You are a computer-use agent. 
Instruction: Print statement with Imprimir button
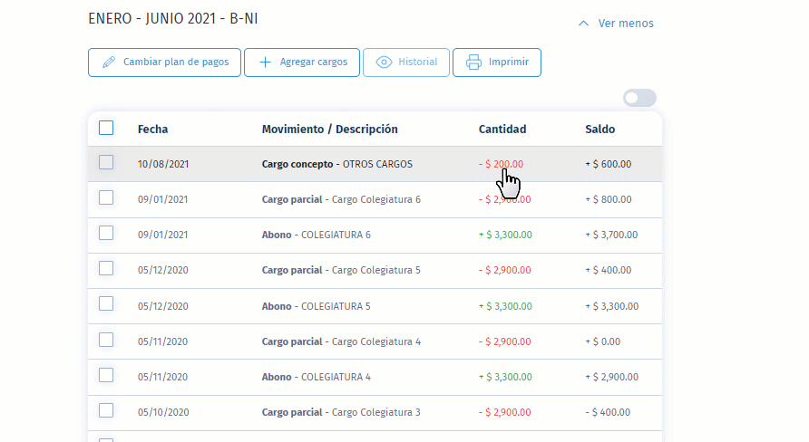(x=497, y=62)
